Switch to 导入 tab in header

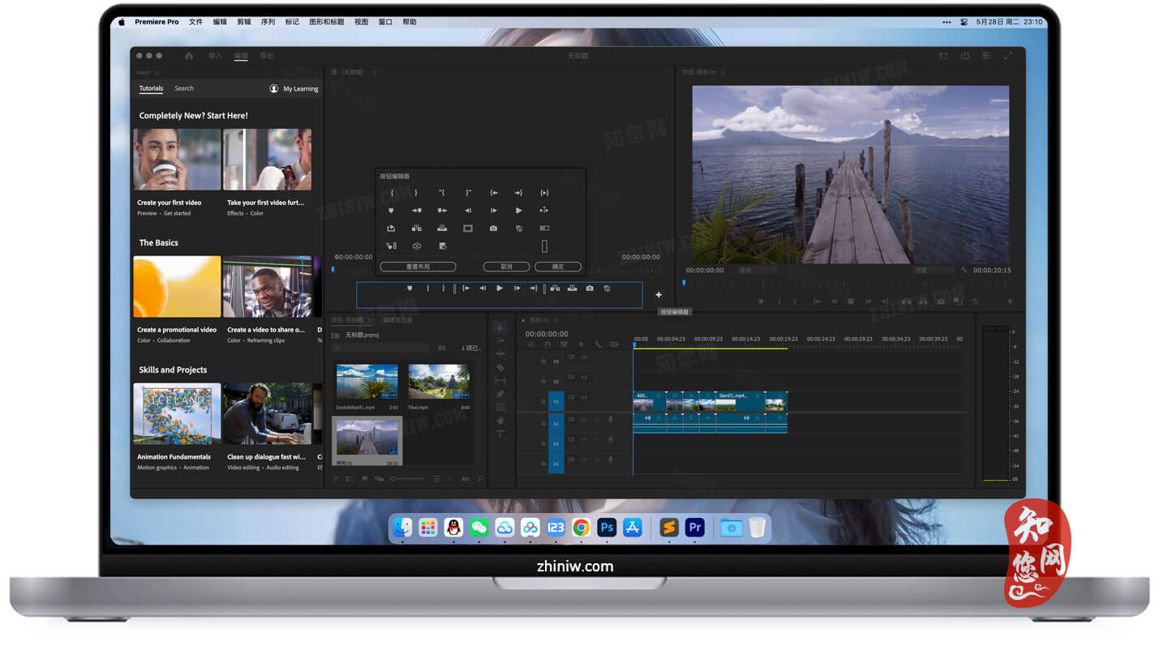(x=215, y=56)
